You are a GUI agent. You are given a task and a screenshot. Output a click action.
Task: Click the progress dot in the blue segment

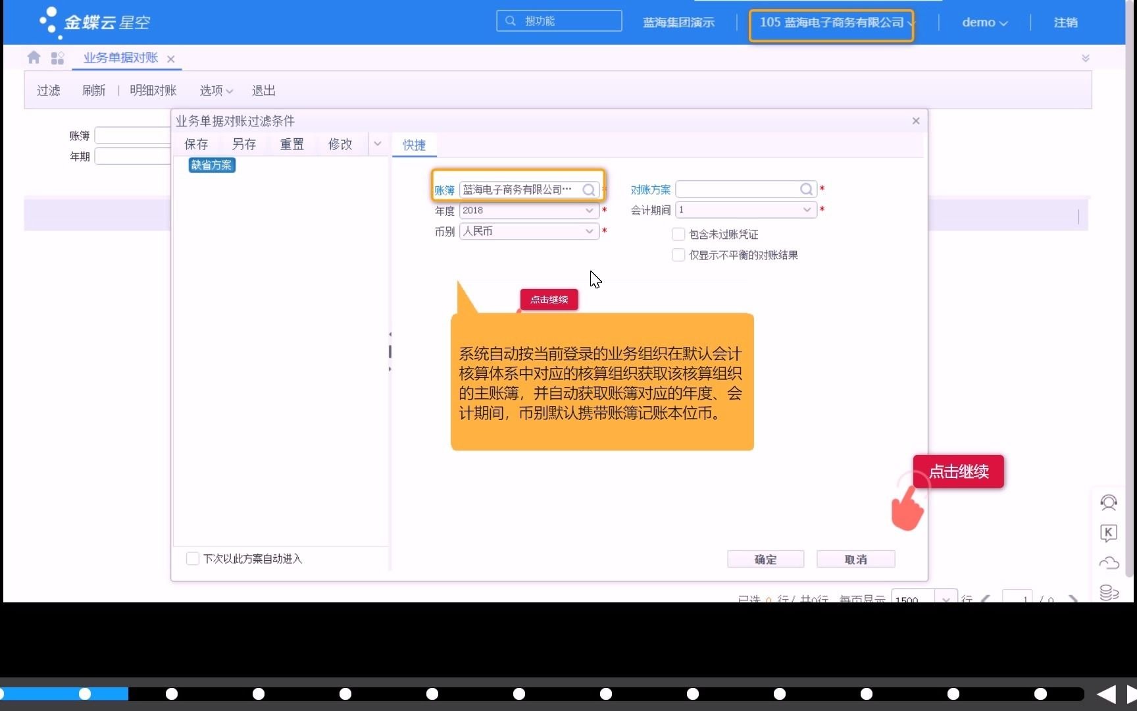coord(85,694)
